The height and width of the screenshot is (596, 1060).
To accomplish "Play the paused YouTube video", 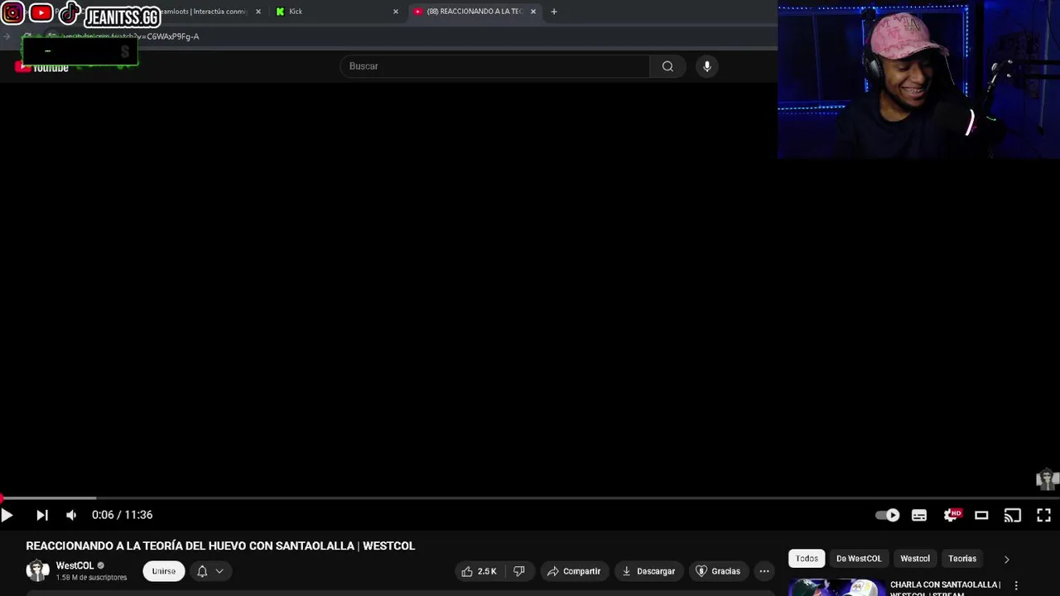I will click(7, 515).
